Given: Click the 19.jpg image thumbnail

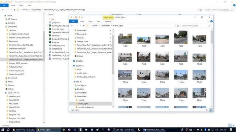Looking at the screenshot, I should 181,93.
